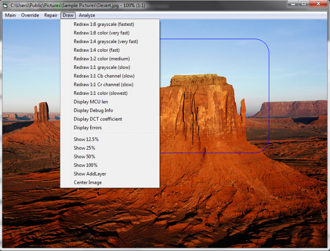Minimize the Desert.jpg window
The width and height of the screenshot is (330, 251).
293,4
